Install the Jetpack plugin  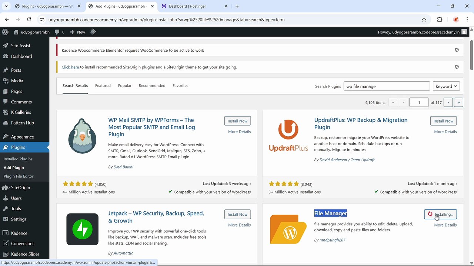coord(237,214)
